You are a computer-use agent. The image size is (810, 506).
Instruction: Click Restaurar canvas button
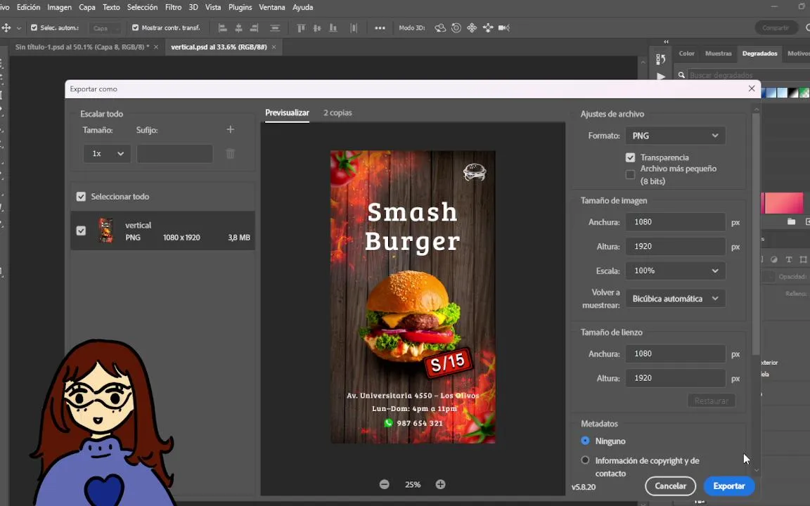coord(712,401)
